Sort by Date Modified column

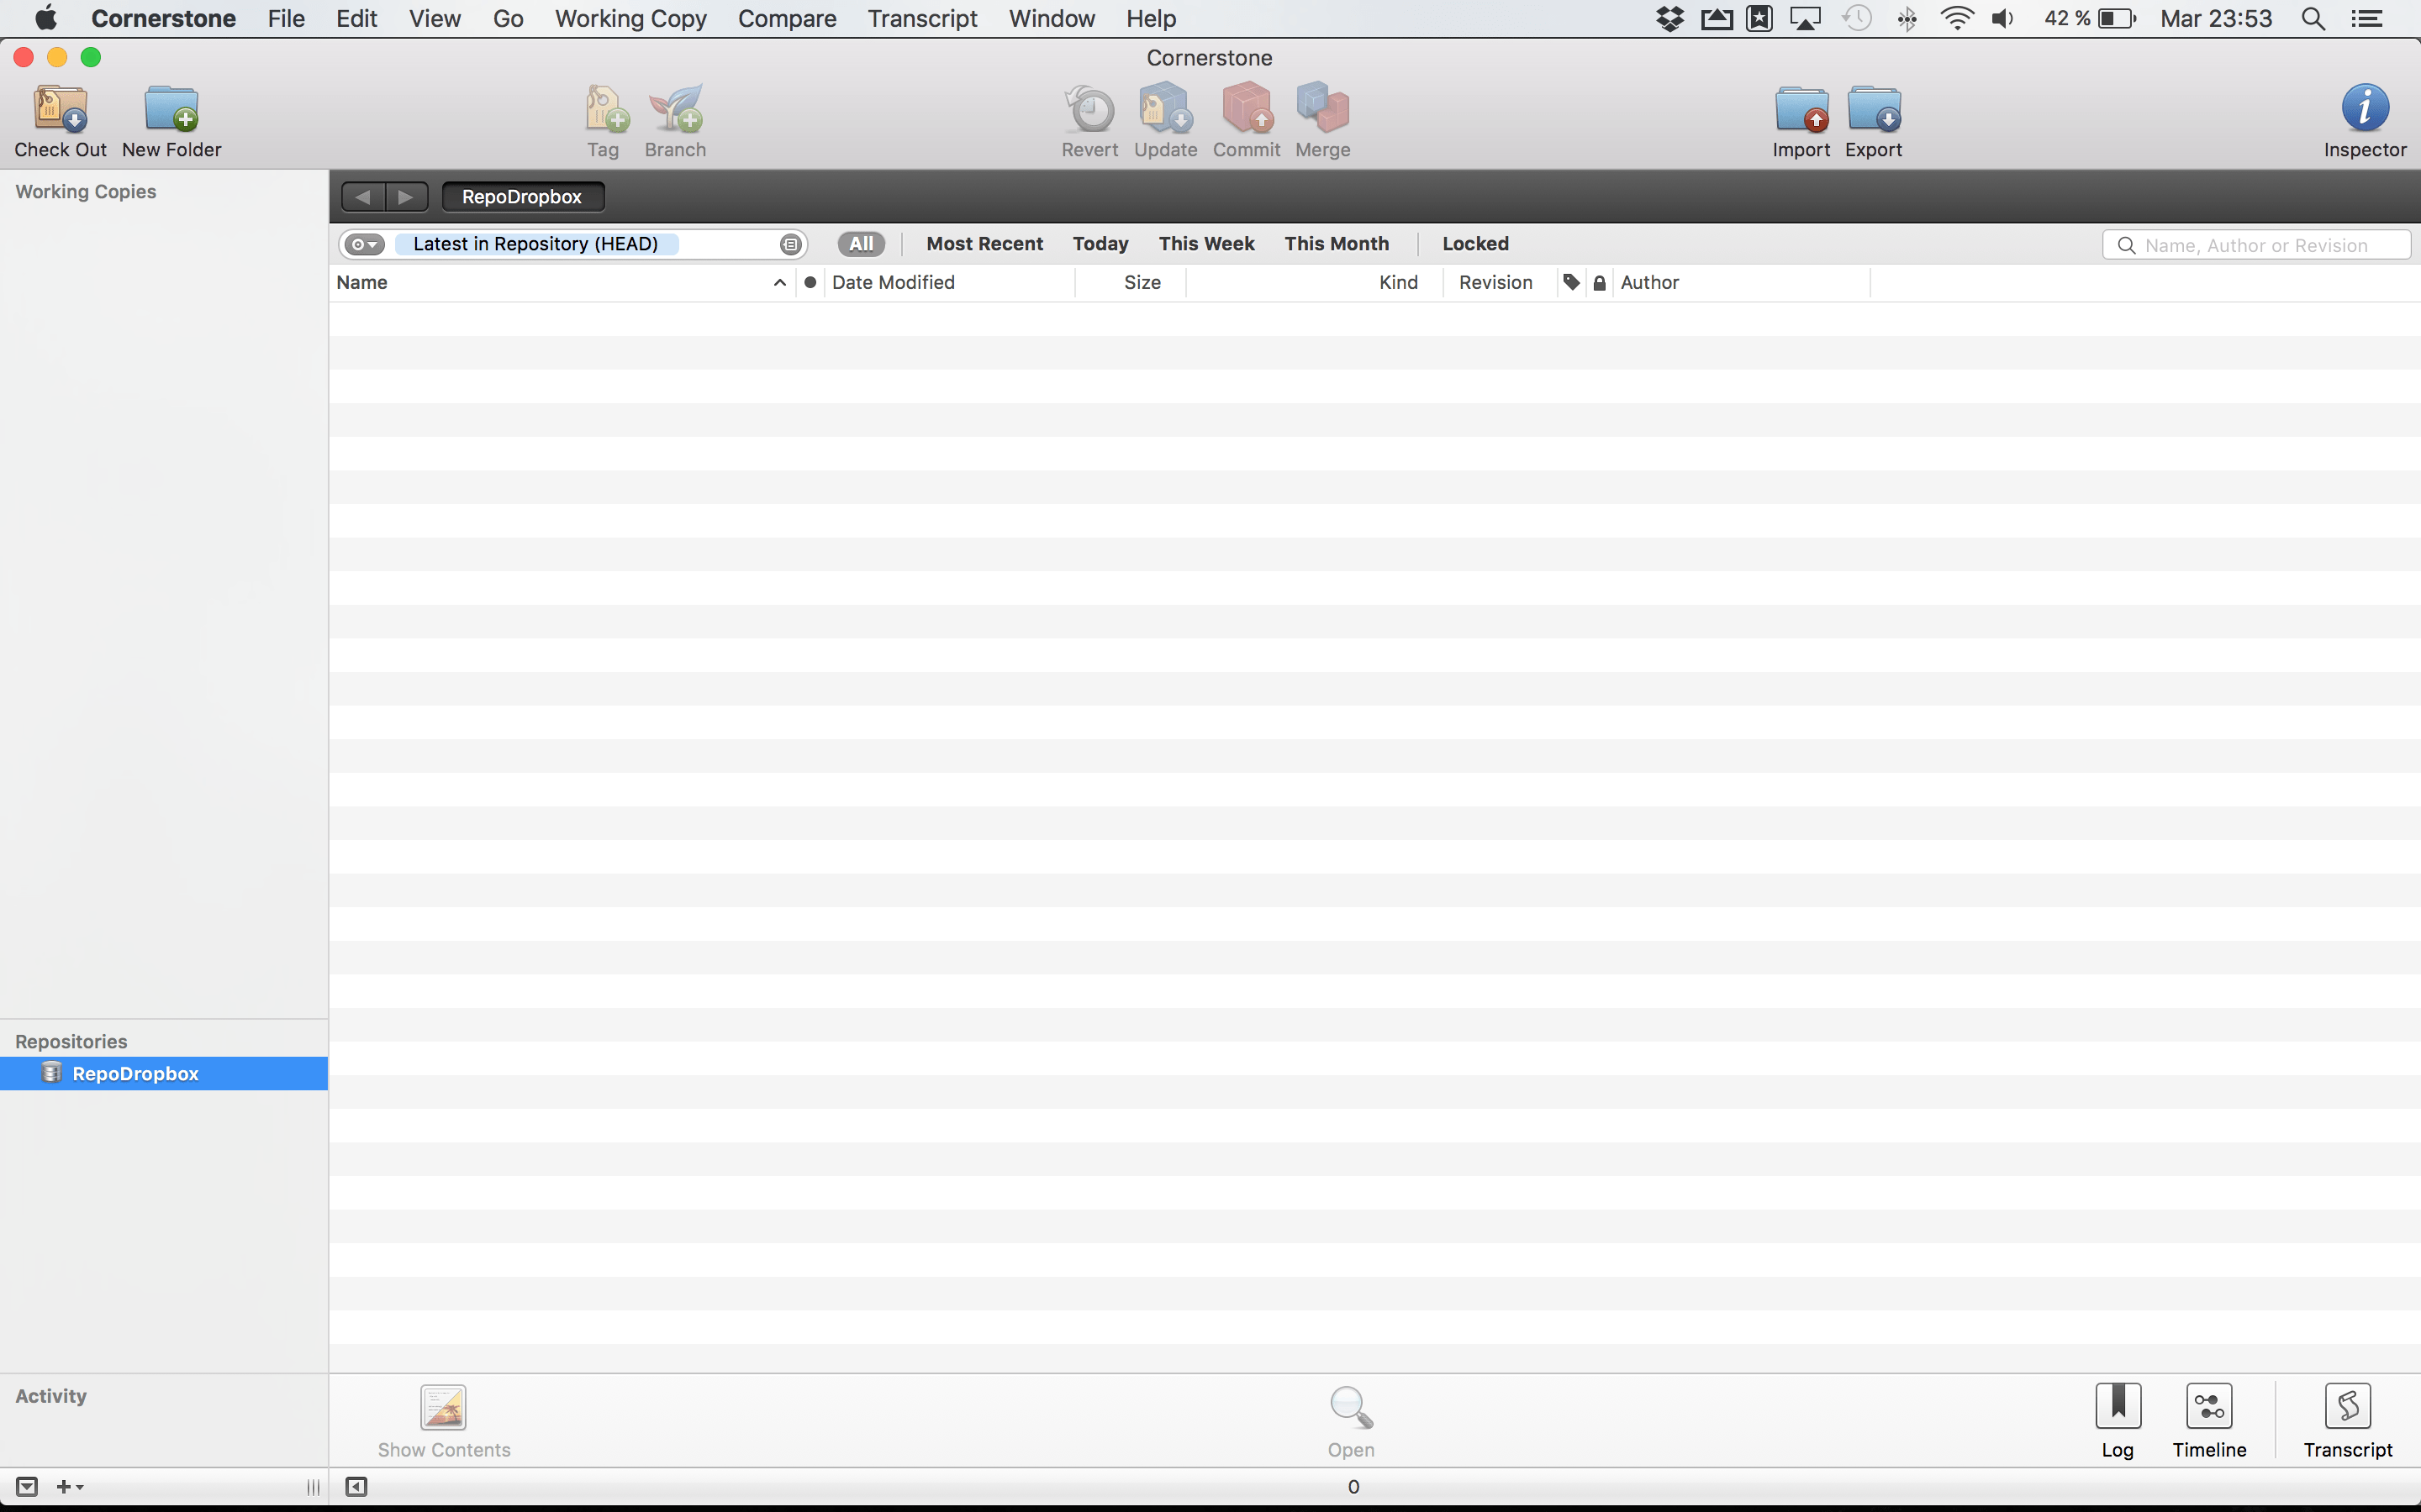[948, 283]
